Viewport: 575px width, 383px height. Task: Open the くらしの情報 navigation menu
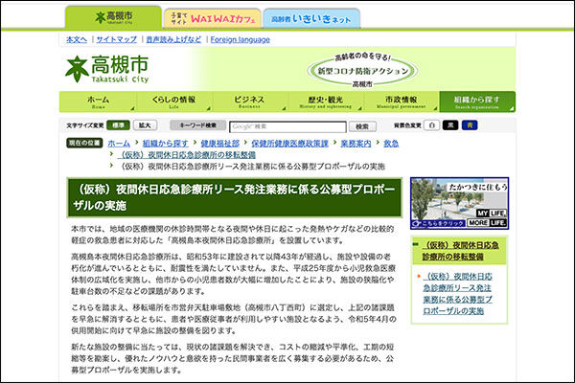coord(173,101)
